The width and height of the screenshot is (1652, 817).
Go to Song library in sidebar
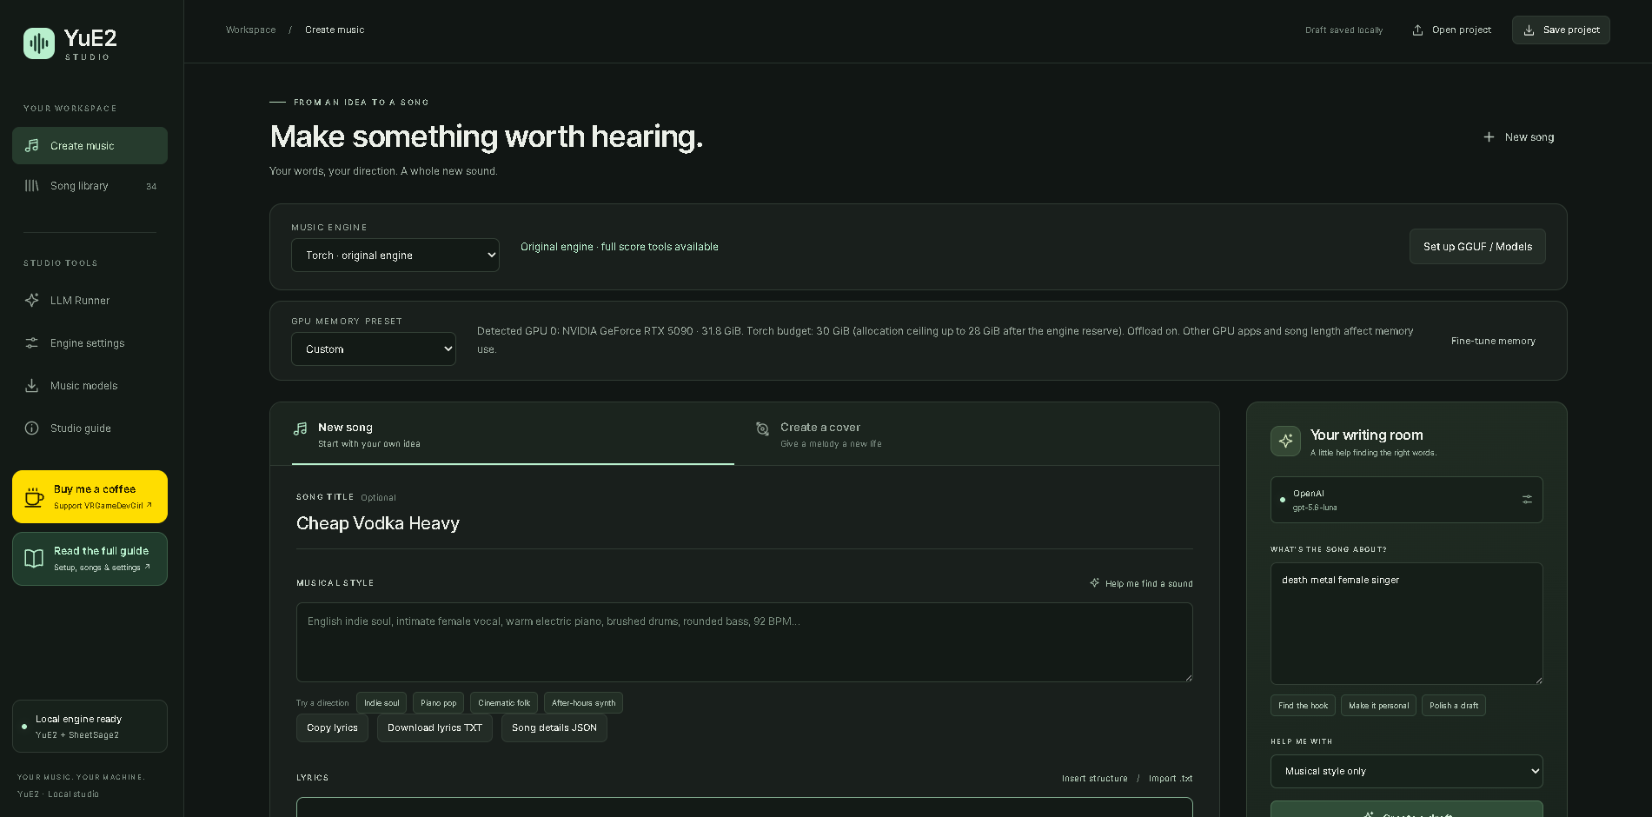point(90,186)
